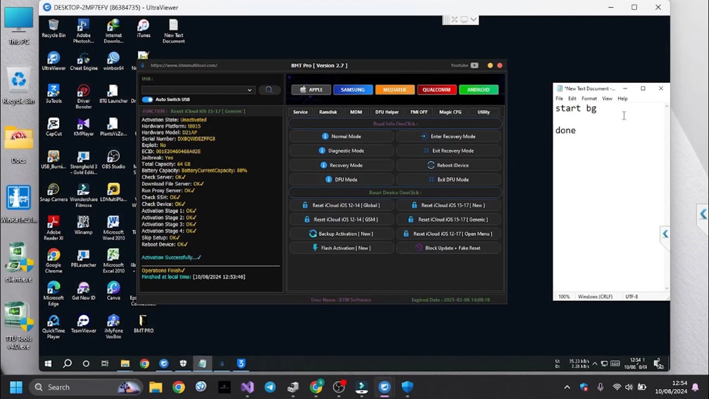Click the btmmultitool.com URL link
Viewport: 709px width, 399px height.
pyautogui.click(x=184, y=65)
